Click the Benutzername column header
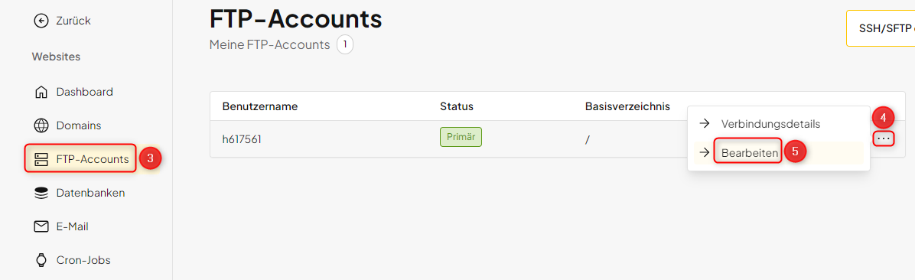 pyautogui.click(x=260, y=107)
